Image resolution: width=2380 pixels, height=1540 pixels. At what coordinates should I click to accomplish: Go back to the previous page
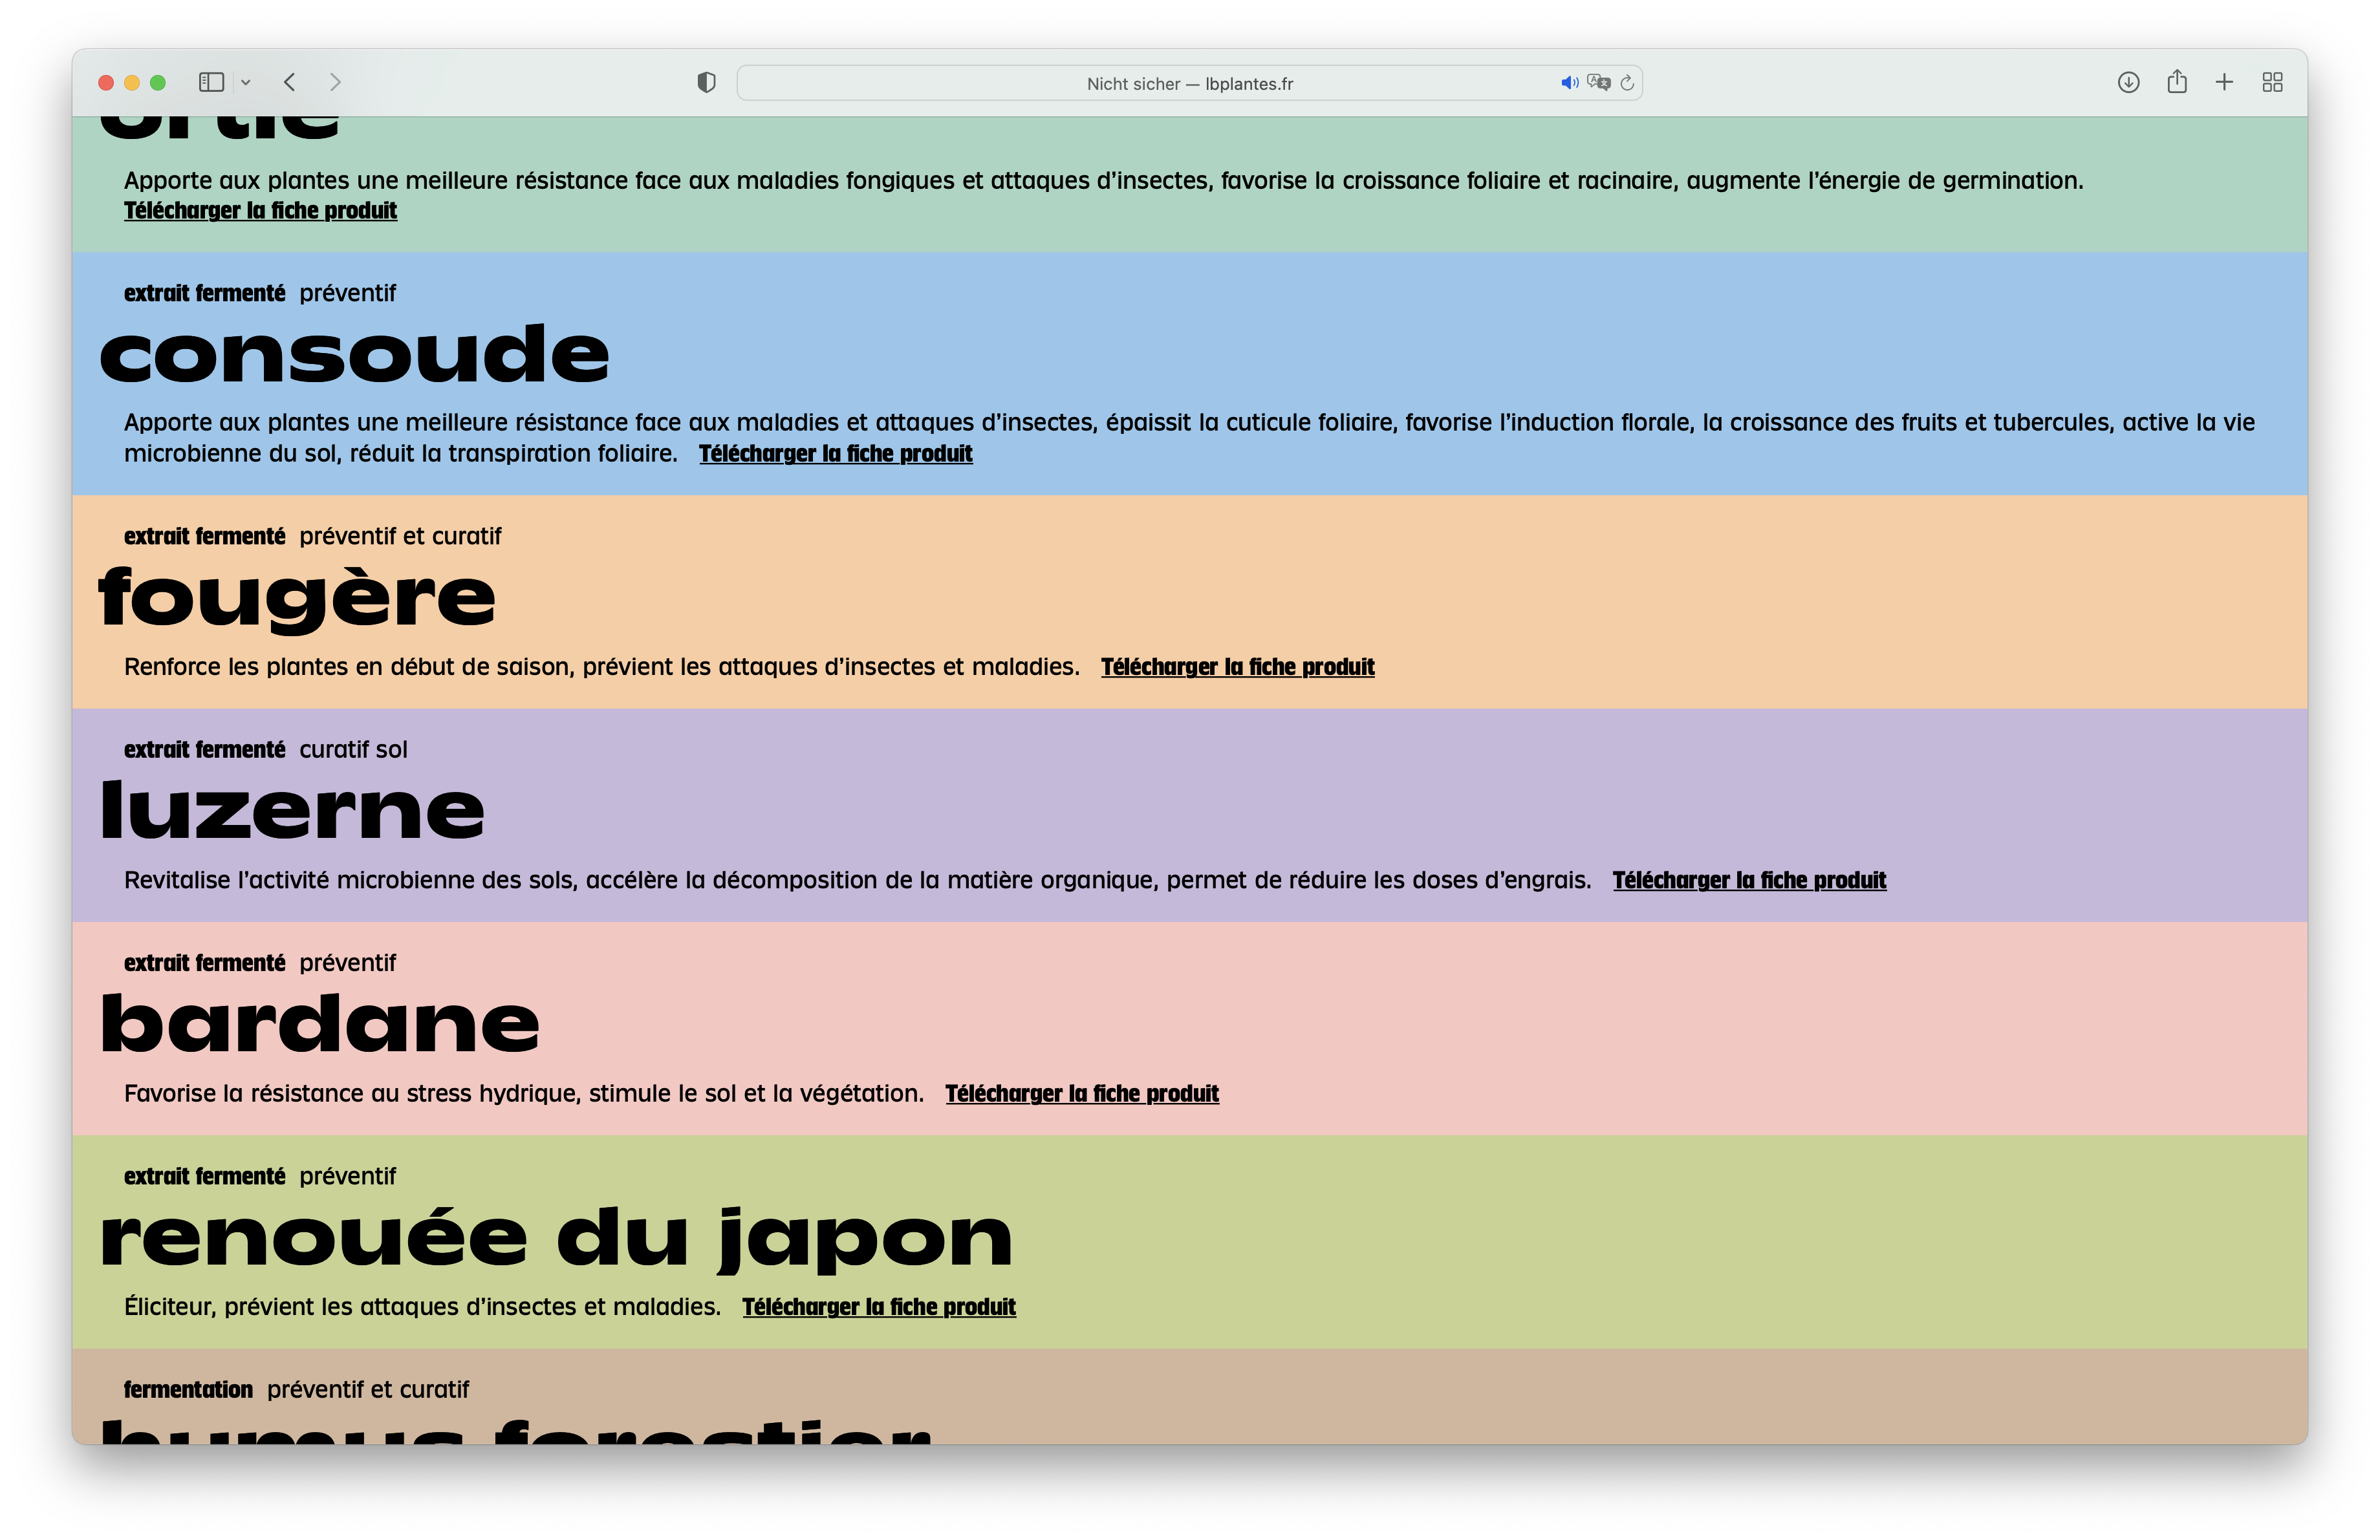click(x=290, y=82)
